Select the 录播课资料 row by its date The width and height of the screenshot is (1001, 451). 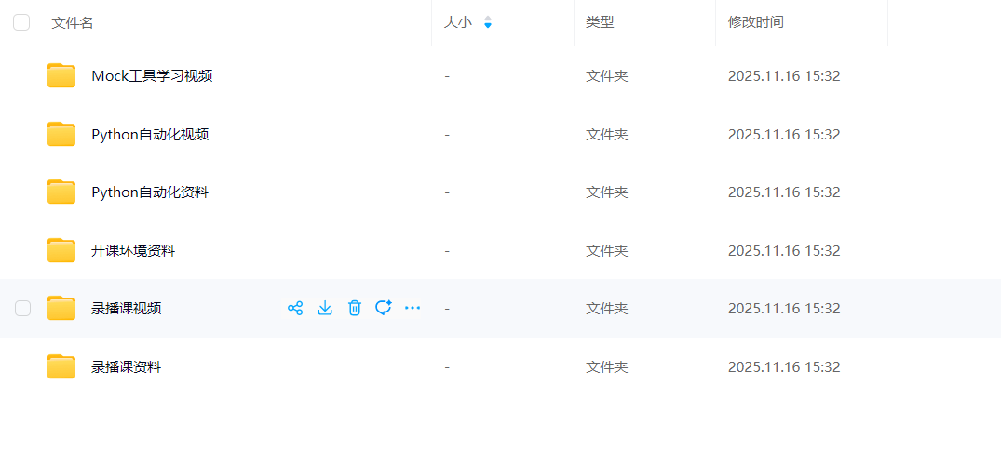(x=784, y=366)
